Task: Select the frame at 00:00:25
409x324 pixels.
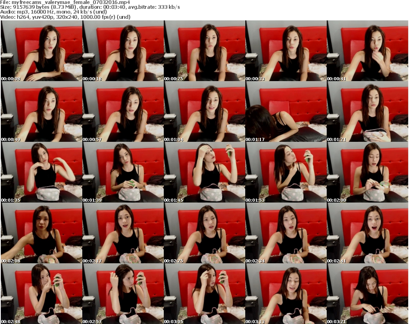Action: 204,51
